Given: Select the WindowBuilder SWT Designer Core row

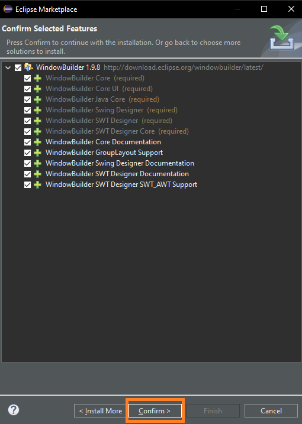Looking at the screenshot, I should 117,131.
